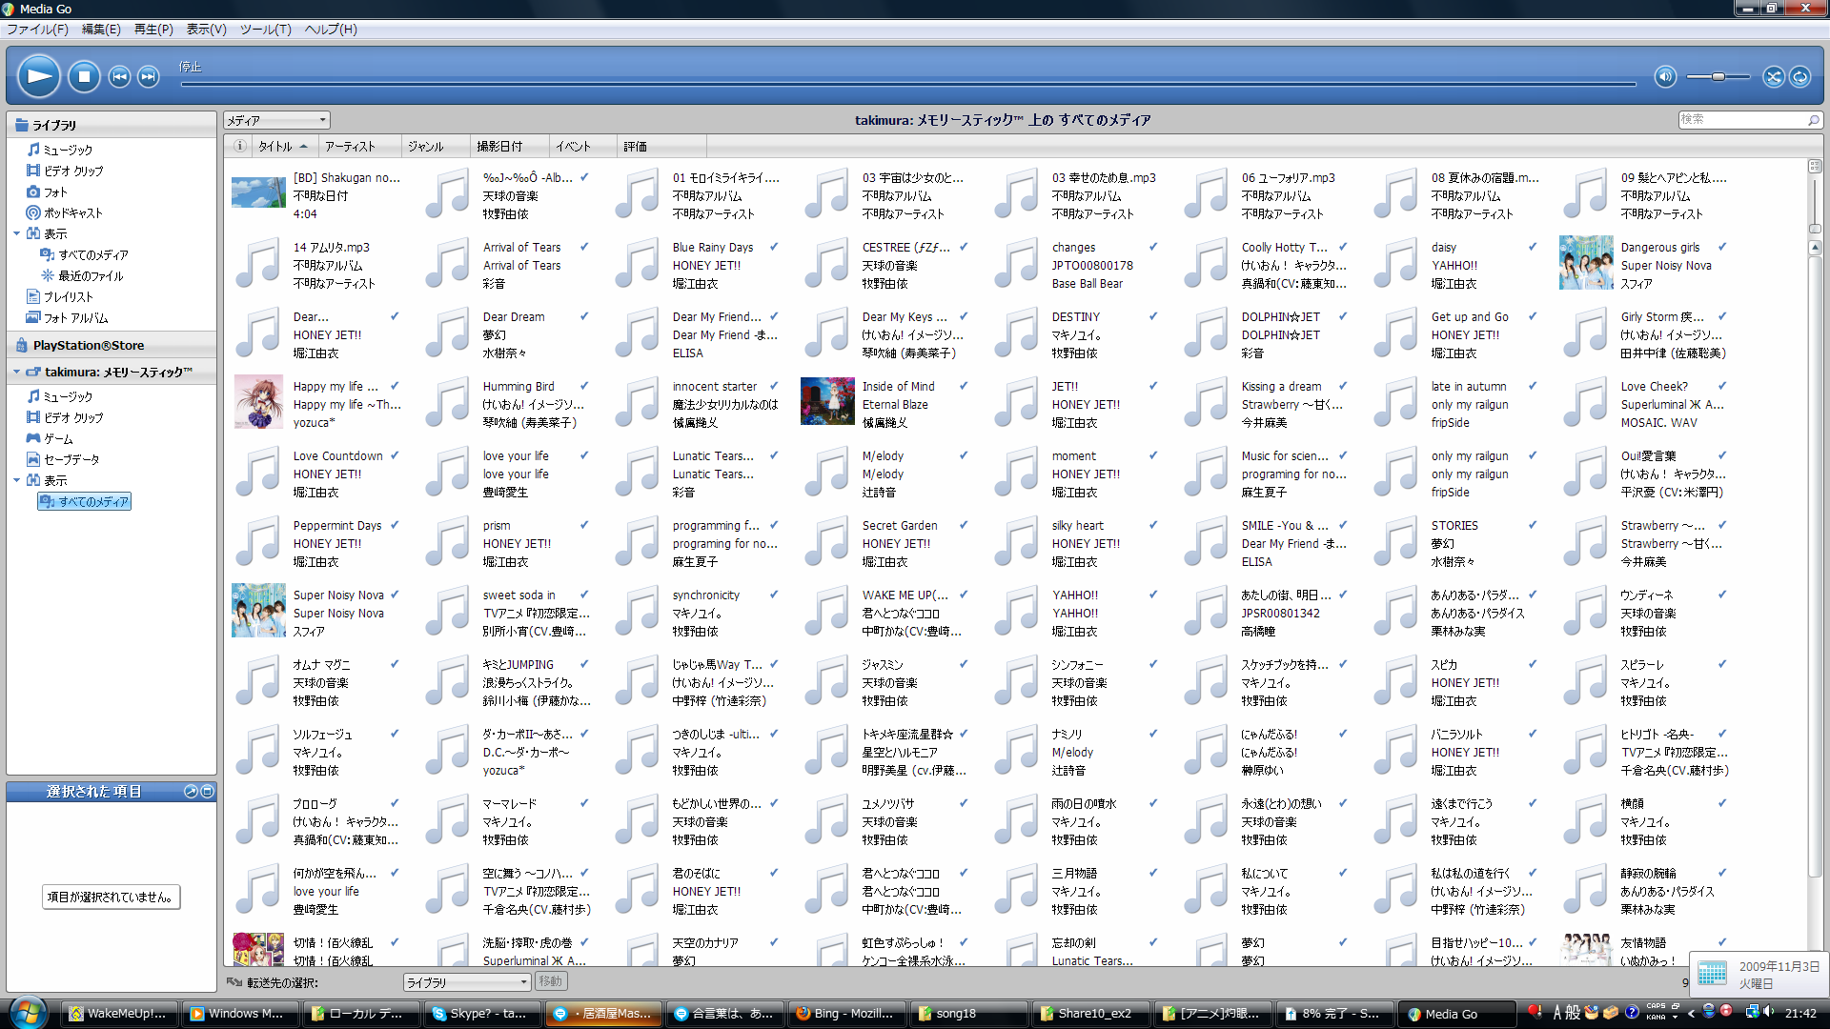The height and width of the screenshot is (1029, 1830).
Task: Toggle checkmark for Love Countdown
Action: (395, 455)
